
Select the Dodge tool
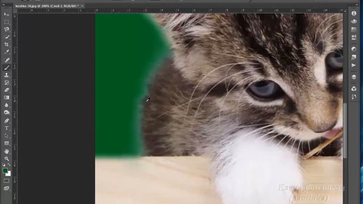6,112
